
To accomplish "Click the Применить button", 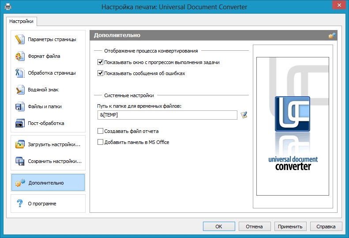I will coord(290,227).
